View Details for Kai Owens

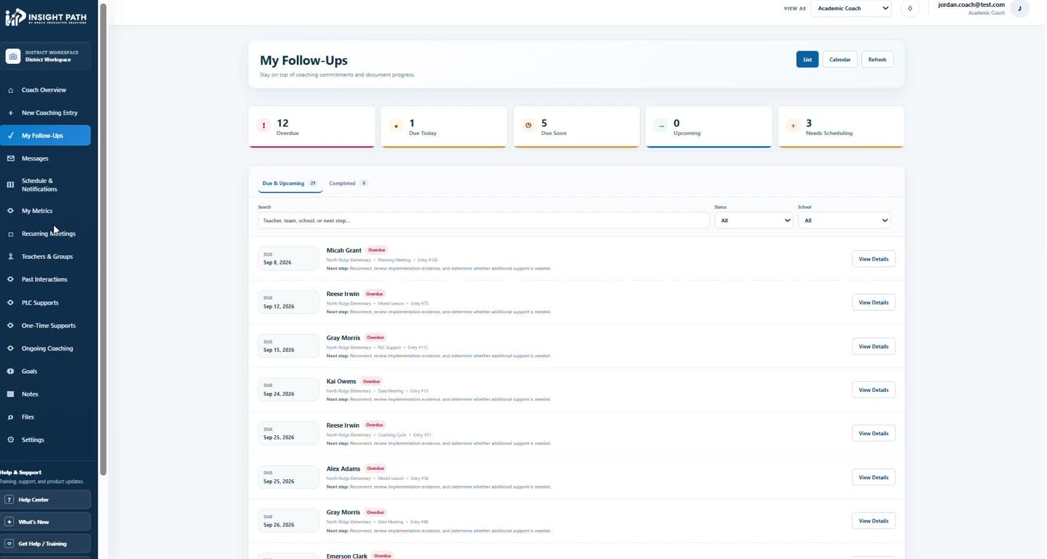pyautogui.click(x=873, y=390)
